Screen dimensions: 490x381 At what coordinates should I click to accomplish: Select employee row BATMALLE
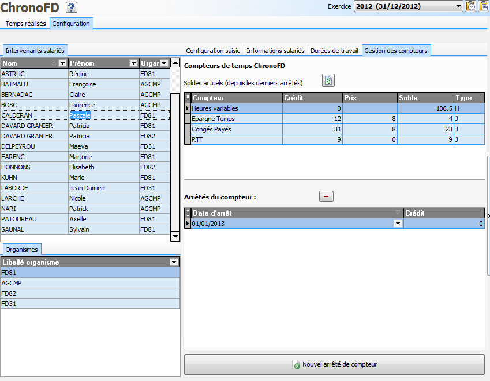pyautogui.click(x=85, y=84)
